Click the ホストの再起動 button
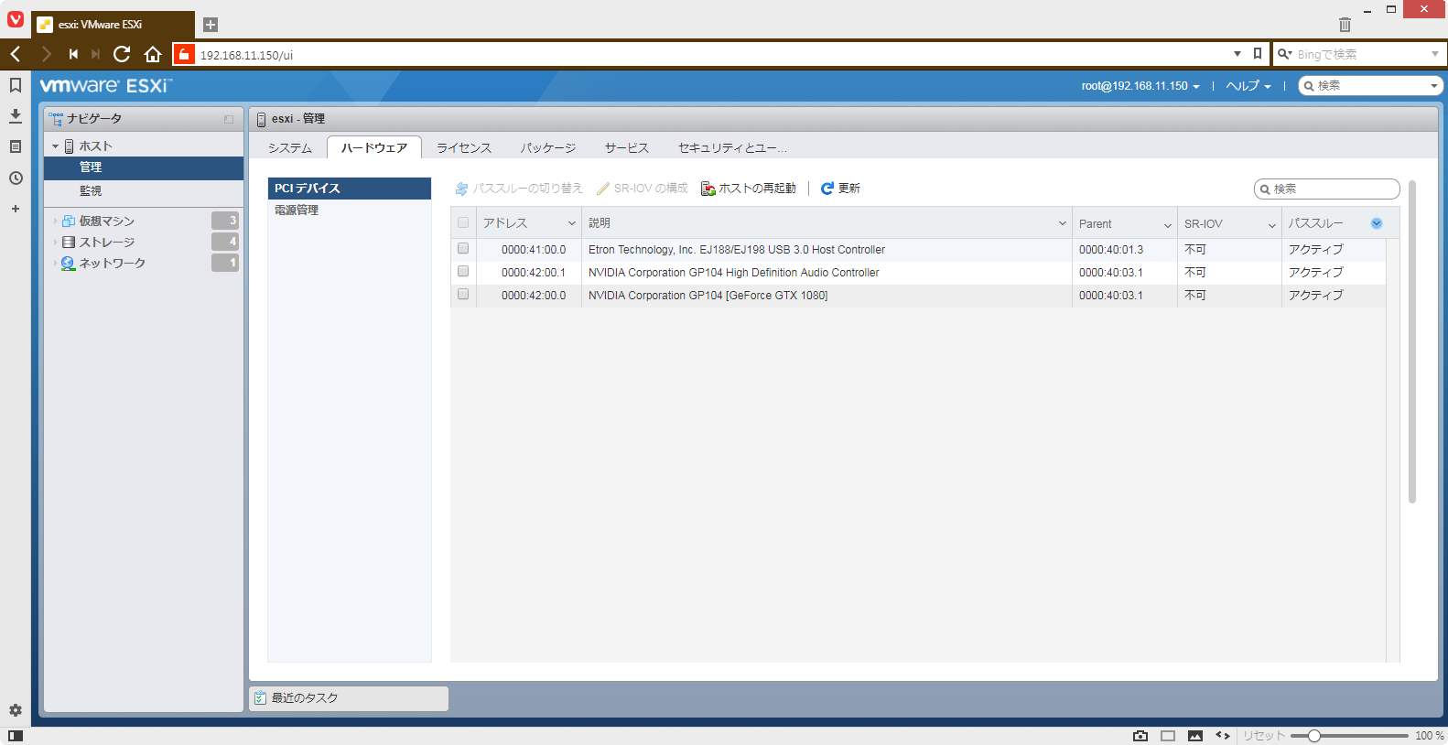The width and height of the screenshot is (1448, 745). tap(749, 189)
